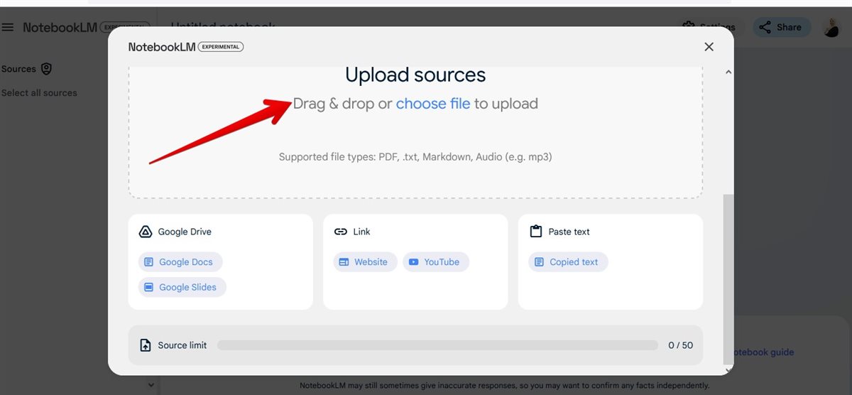Click the choose file link
This screenshot has height=395, width=852.
433,104
